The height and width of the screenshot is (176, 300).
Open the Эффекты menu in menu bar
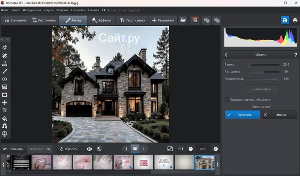(x=62, y=10)
